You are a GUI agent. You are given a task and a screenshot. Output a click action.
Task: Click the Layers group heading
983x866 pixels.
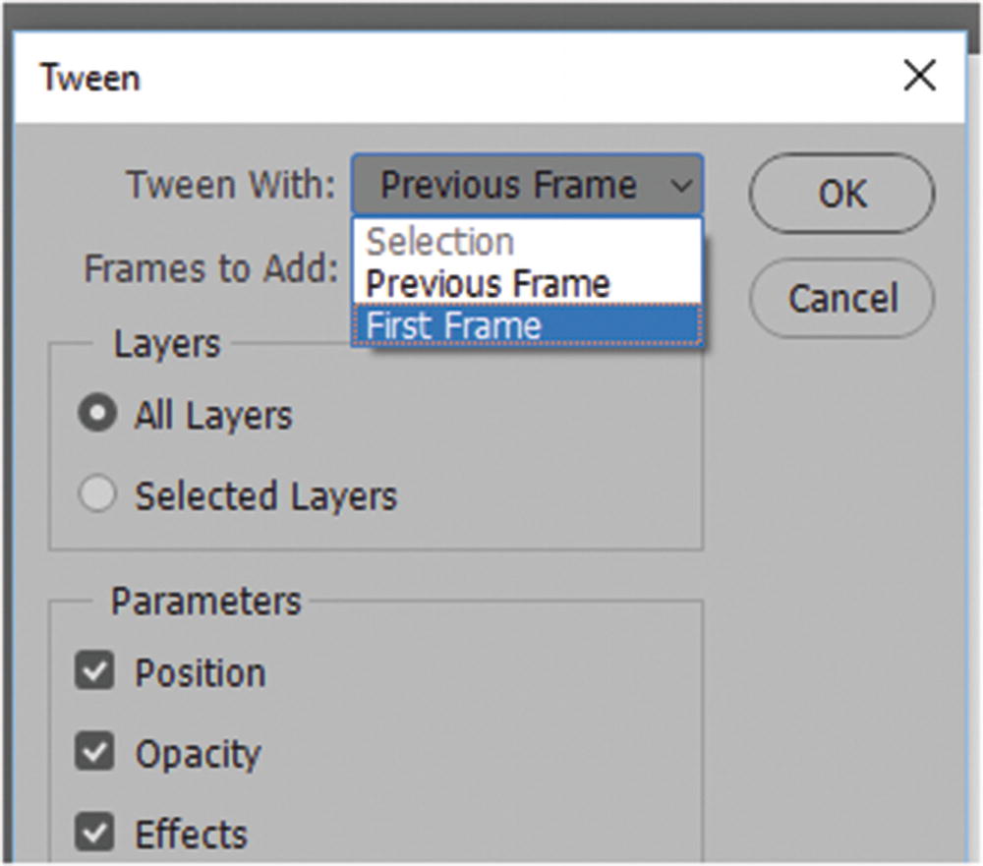(167, 344)
